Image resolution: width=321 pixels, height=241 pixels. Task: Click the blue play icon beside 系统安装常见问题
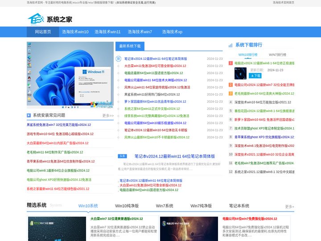tap(29, 116)
